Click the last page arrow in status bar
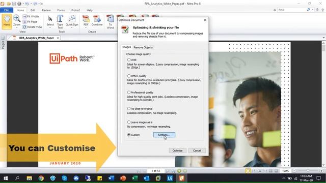Viewport: 326px width, 183px height. coord(173,171)
